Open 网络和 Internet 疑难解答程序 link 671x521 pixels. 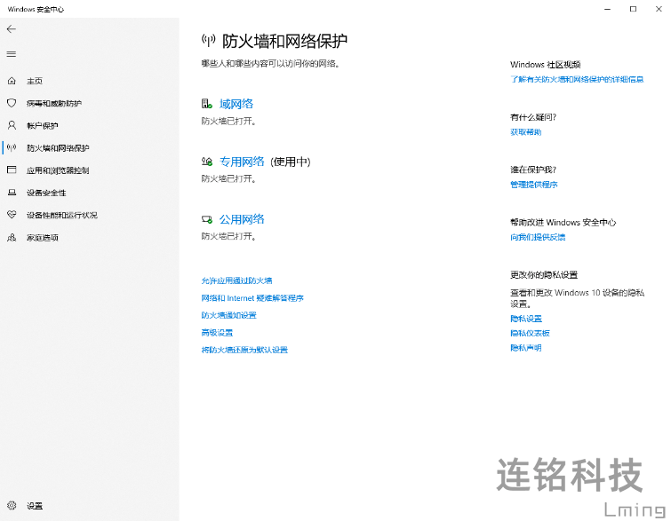252,298
